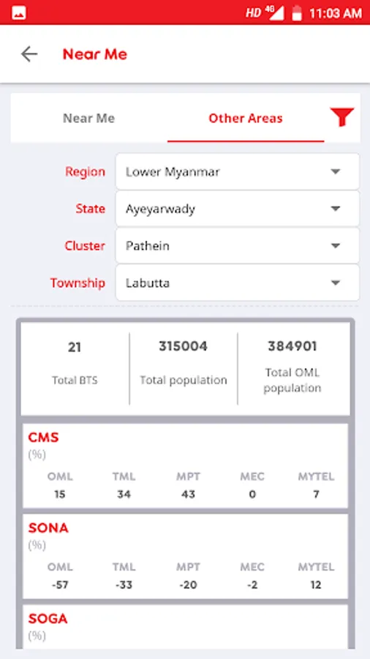
Task: Select the CMS percentage card
Action: pos(185,466)
